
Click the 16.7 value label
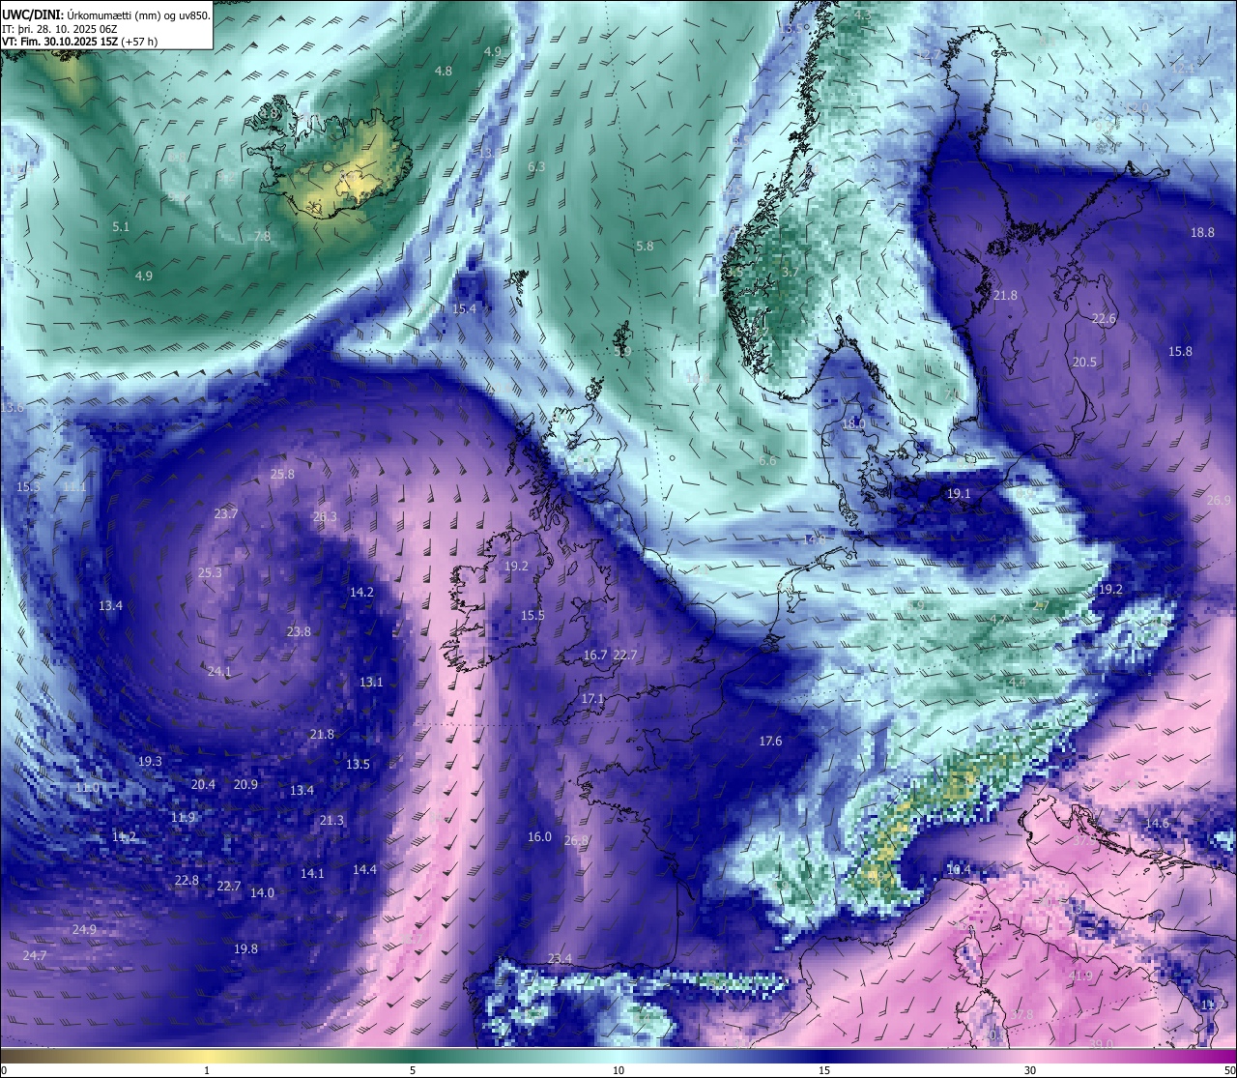pyautogui.click(x=595, y=655)
